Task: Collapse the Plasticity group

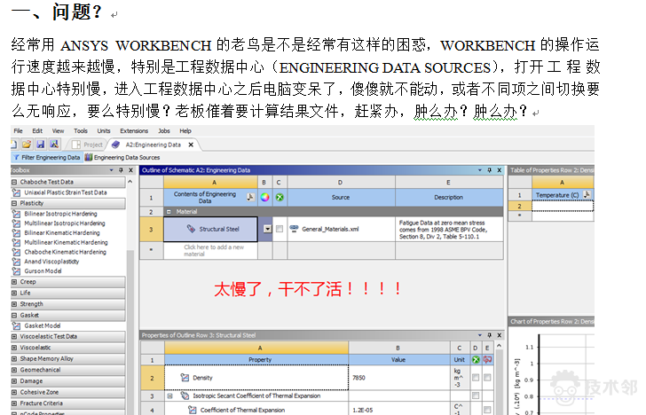Action: (x=14, y=203)
